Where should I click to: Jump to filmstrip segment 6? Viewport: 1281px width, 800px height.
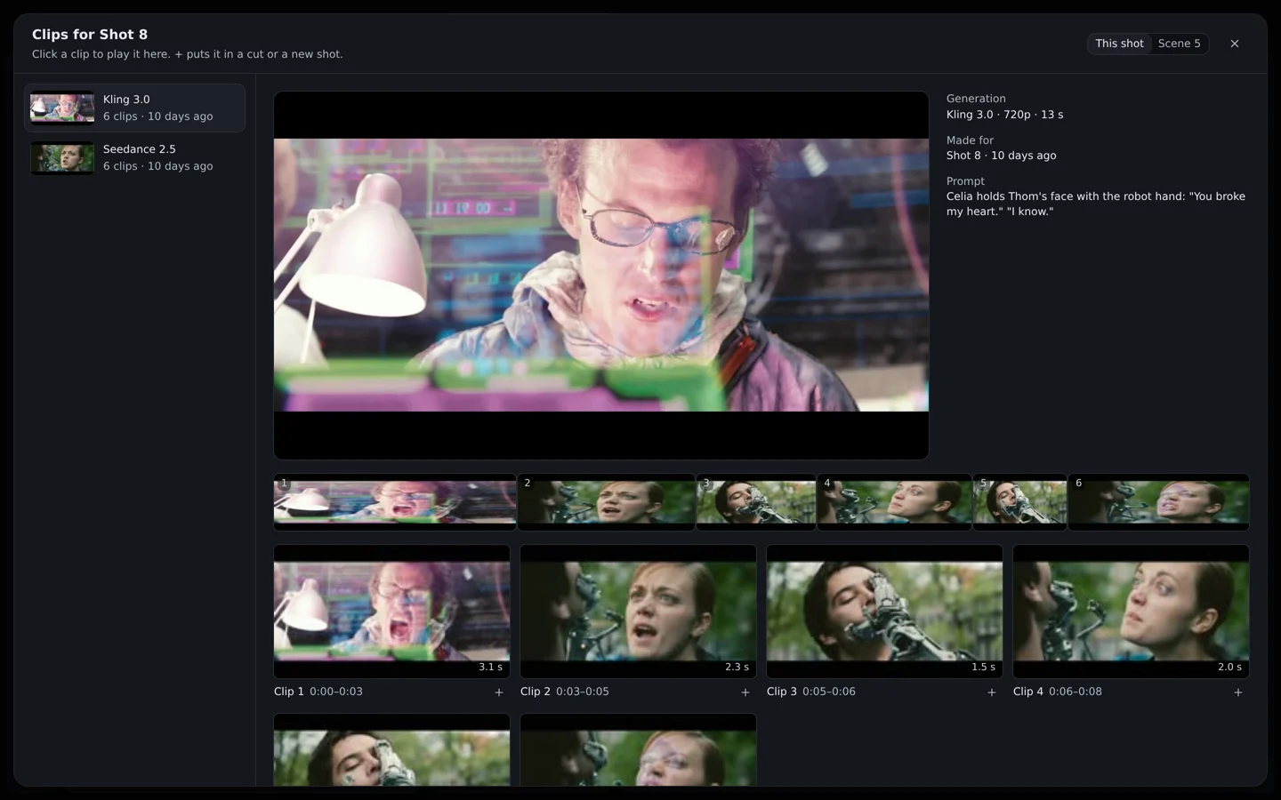(1159, 502)
